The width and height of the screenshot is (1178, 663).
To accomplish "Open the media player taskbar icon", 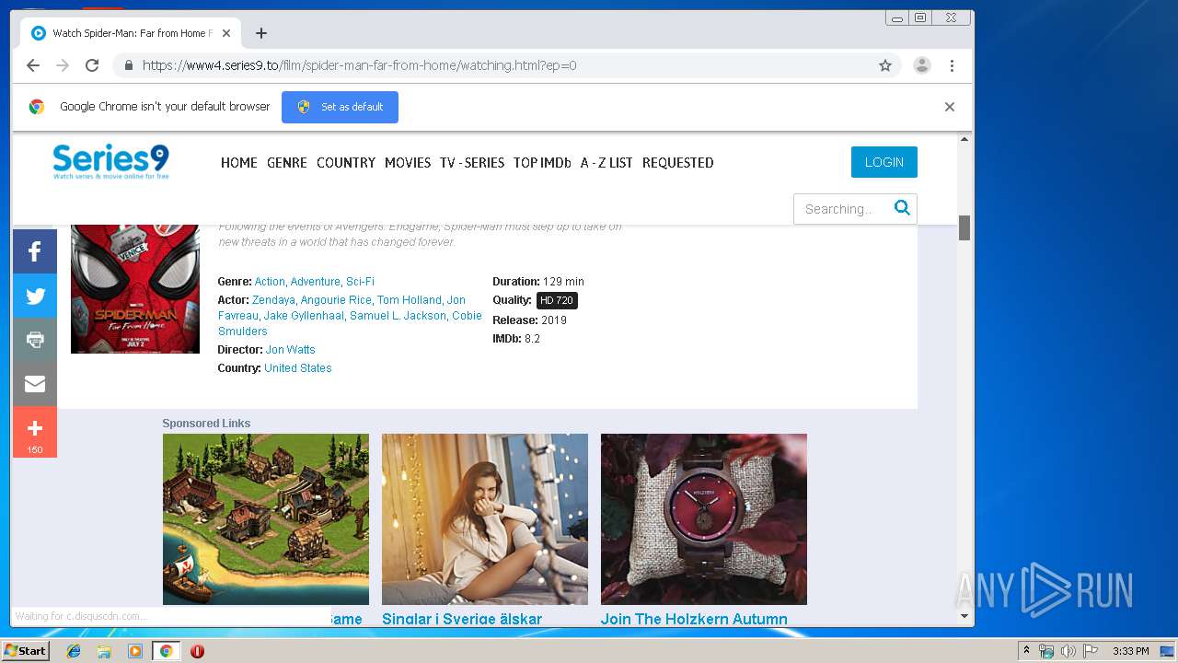I will coord(134,651).
